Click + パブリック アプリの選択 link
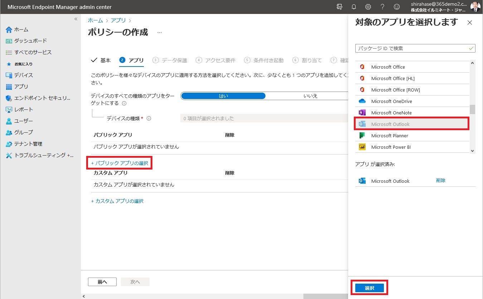The width and height of the screenshot is (483, 299). tap(119, 163)
